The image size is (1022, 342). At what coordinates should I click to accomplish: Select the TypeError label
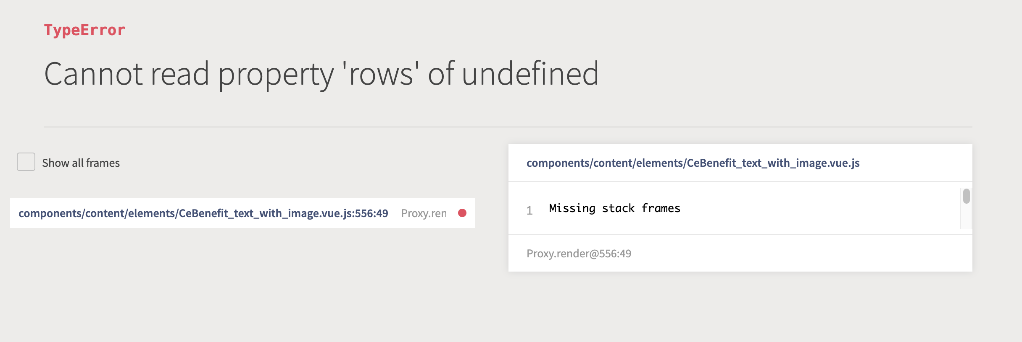[84, 29]
